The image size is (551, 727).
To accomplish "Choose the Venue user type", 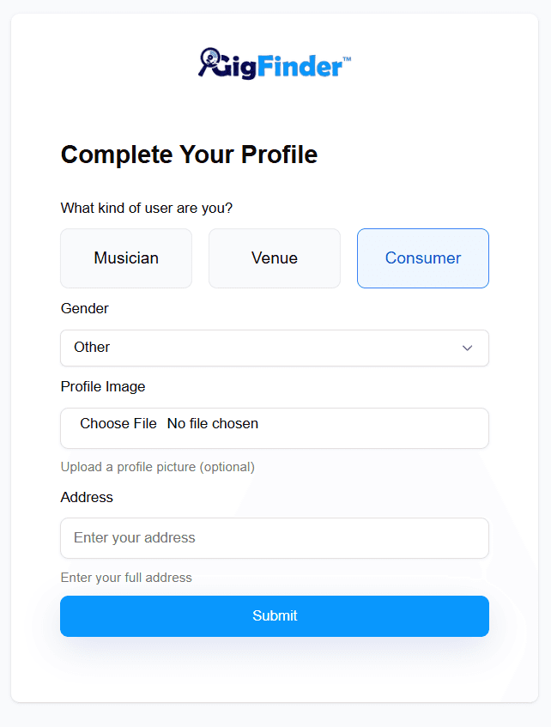I will tap(275, 258).
